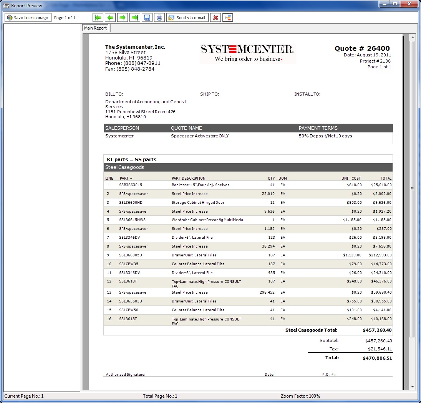421x403 pixels.
Task: Click the Bookcase-15" Four Adj. Shelves description
Action: [x=200, y=185]
